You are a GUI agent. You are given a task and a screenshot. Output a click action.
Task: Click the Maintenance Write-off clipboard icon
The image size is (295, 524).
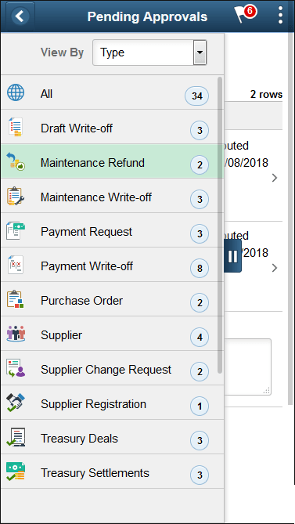[16, 196]
